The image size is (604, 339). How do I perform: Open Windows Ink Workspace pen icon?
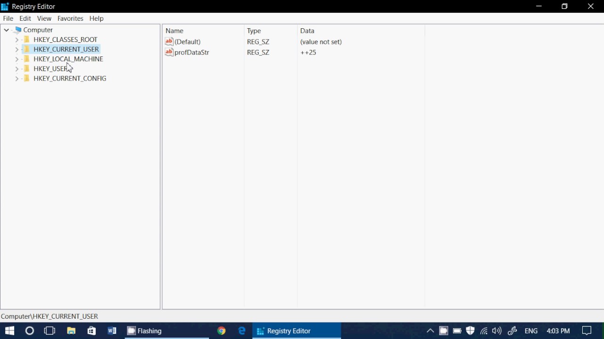point(512,331)
